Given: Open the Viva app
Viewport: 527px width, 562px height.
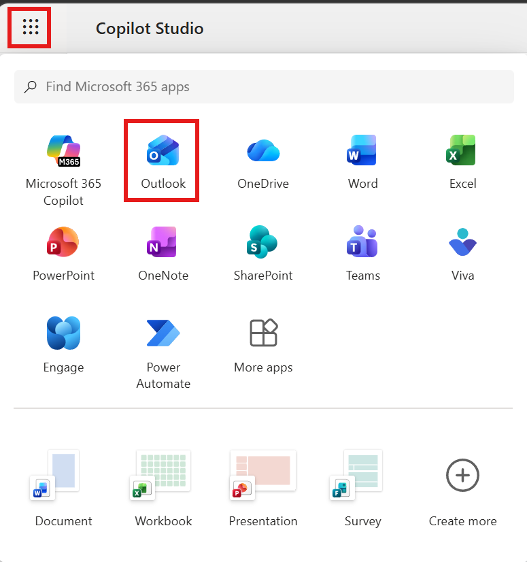Looking at the screenshot, I should tap(462, 254).
